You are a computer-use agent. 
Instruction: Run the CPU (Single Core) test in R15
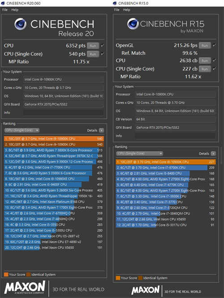coord(205,69)
